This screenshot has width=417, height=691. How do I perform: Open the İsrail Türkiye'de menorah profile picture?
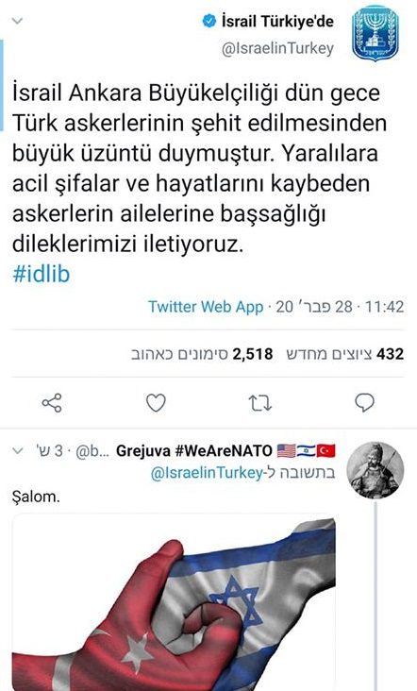click(375, 35)
